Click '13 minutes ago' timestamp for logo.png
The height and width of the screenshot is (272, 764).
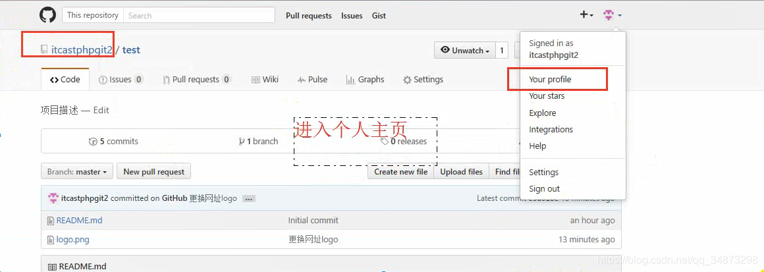[587, 239]
